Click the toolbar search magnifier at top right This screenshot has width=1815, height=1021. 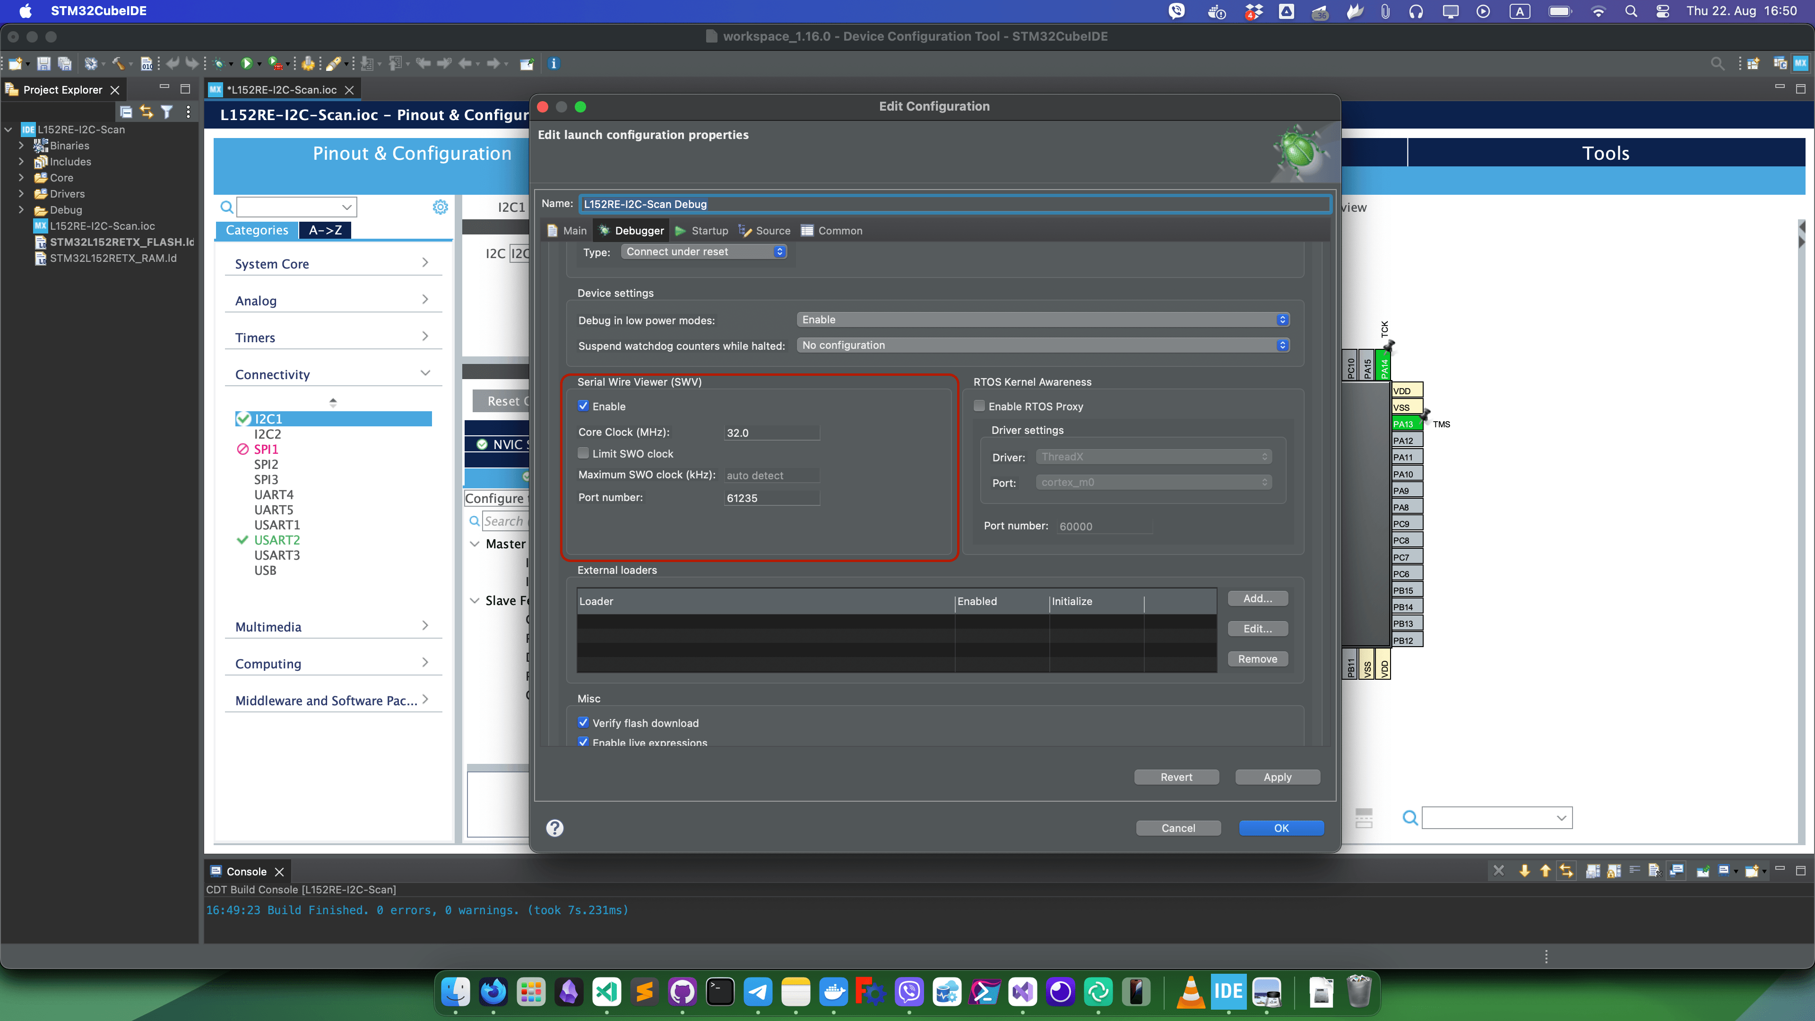[1717, 63]
